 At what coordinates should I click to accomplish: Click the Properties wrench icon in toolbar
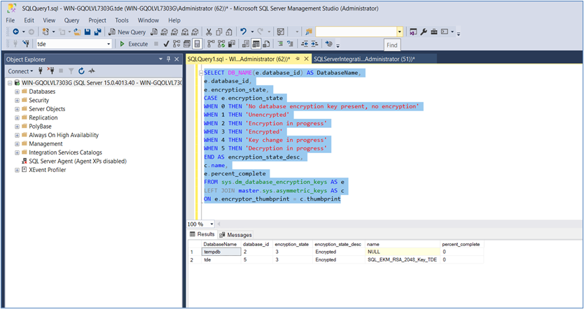(424, 32)
